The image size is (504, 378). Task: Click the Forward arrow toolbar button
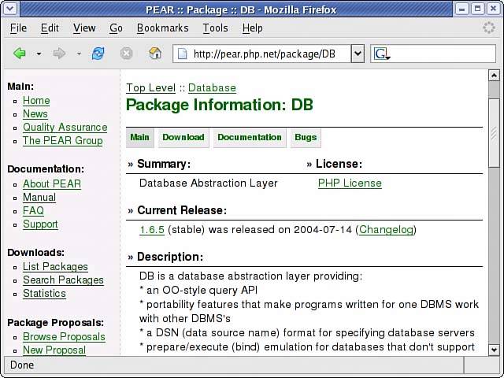(59, 54)
